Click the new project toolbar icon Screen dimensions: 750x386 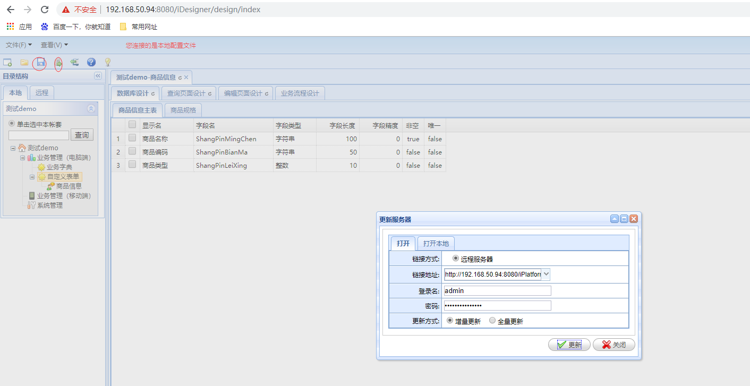point(7,63)
